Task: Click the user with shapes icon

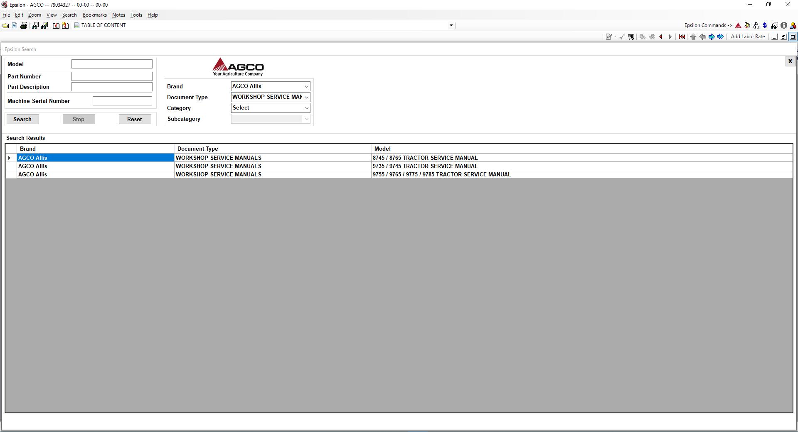Action: [x=793, y=26]
